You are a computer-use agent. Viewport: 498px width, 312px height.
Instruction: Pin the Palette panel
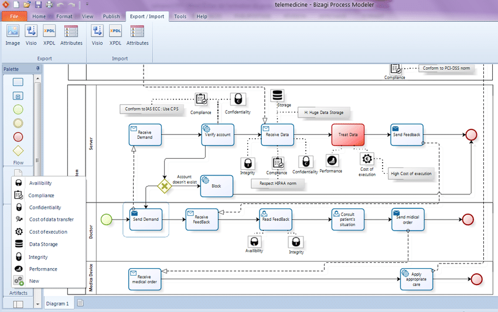click(38, 68)
